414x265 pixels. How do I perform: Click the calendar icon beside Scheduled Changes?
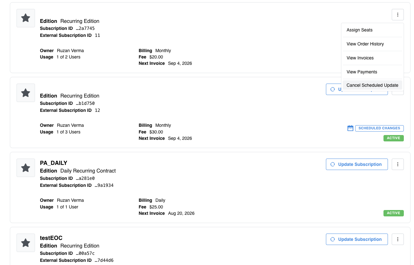350,128
